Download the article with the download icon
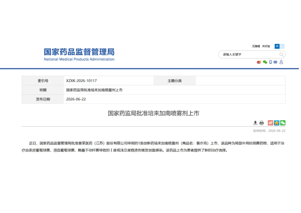Screen dimensions: 301x213 [x=255, y=123]
